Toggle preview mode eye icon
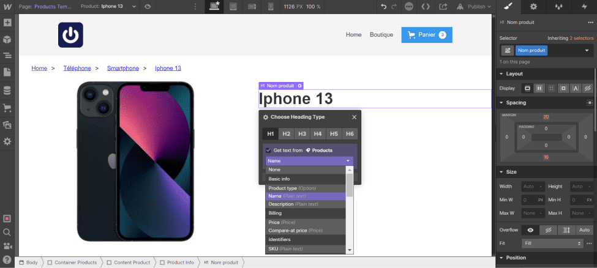This screenshot has width=597, height=268. point(148,7)
